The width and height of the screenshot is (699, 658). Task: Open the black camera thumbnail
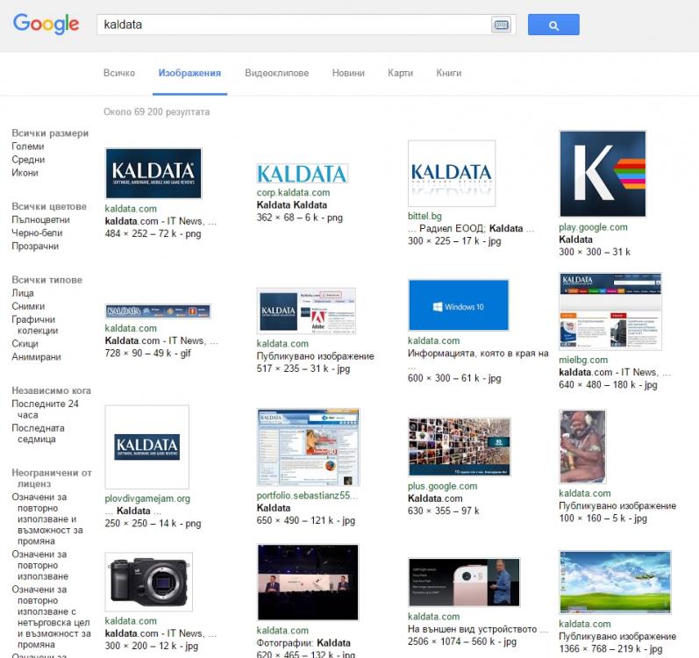(149, 582)
